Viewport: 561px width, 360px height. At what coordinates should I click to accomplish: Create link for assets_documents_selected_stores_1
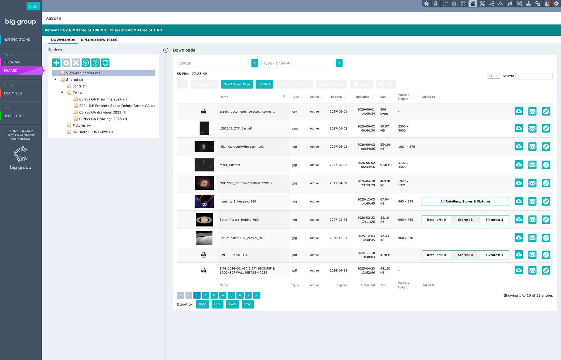pos(546,111)
